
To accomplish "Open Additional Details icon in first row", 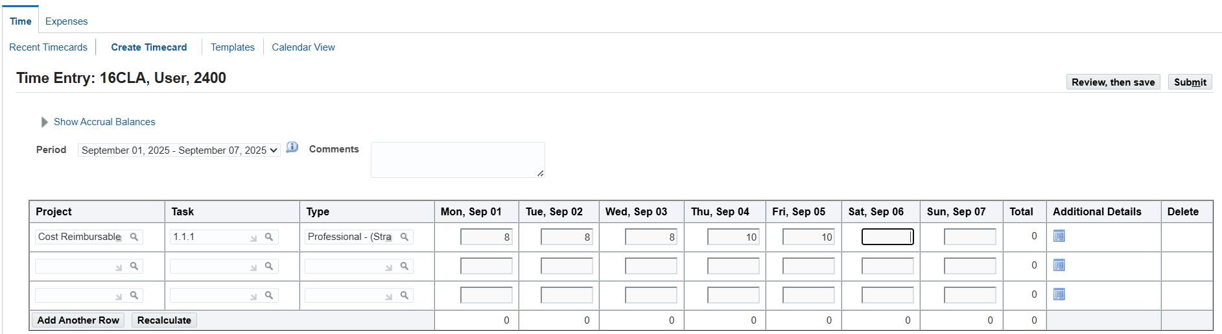I will click(1059, 236).
